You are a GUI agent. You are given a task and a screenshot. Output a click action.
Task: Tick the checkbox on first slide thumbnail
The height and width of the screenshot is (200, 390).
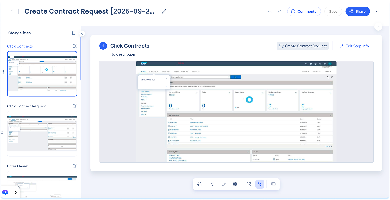point(12,56)
